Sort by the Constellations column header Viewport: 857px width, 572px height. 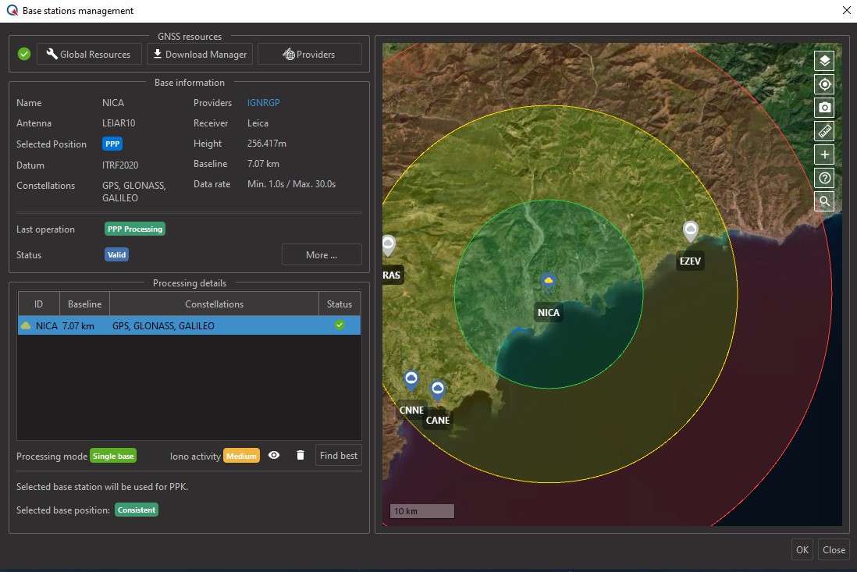pyautogui.click(x=214, y=304)
